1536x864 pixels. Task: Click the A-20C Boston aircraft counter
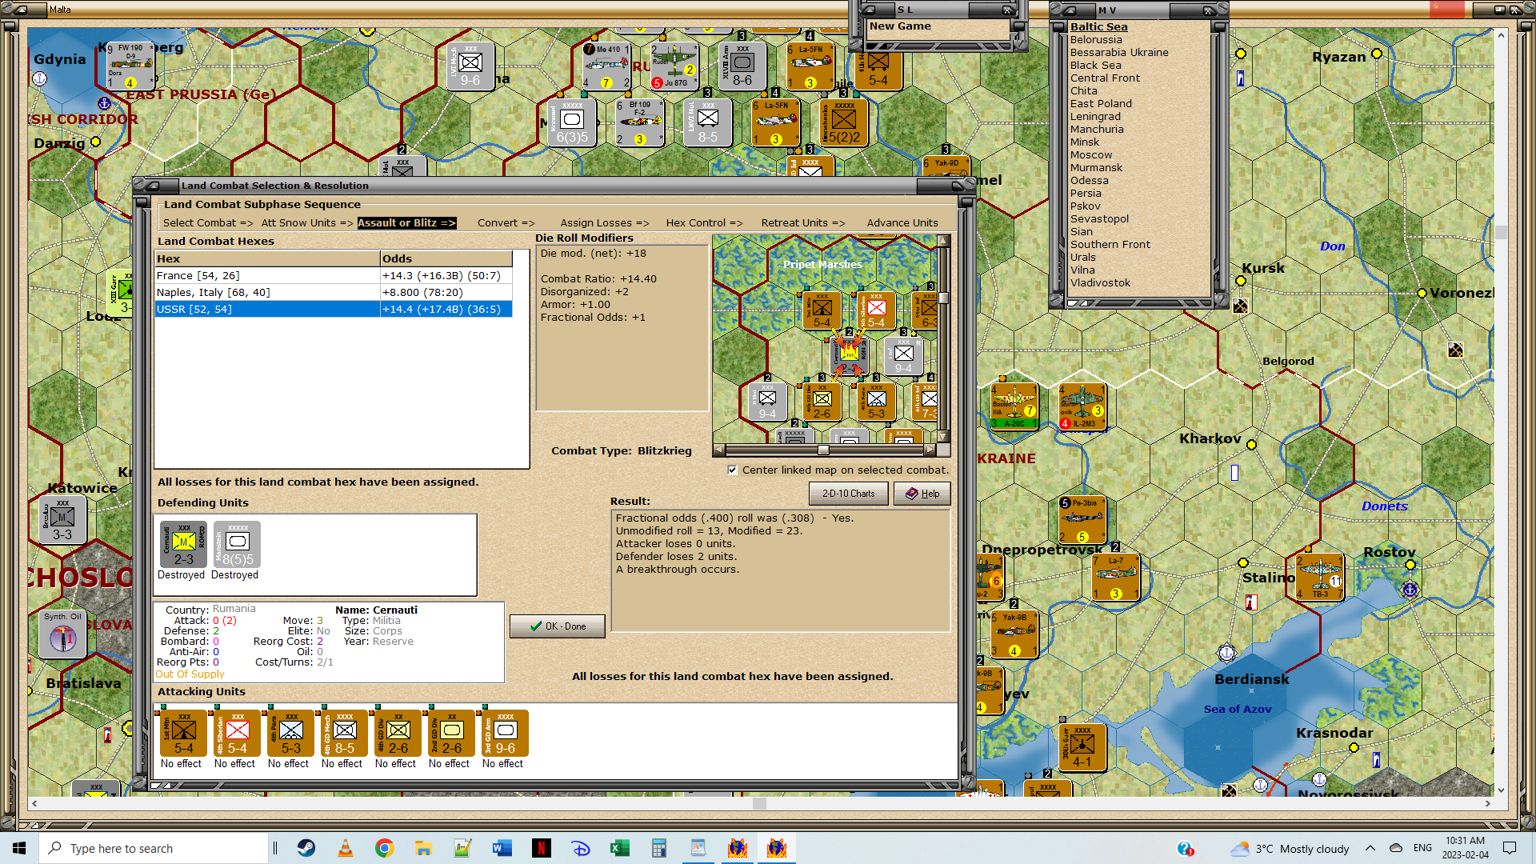[x=1014, y=406]
